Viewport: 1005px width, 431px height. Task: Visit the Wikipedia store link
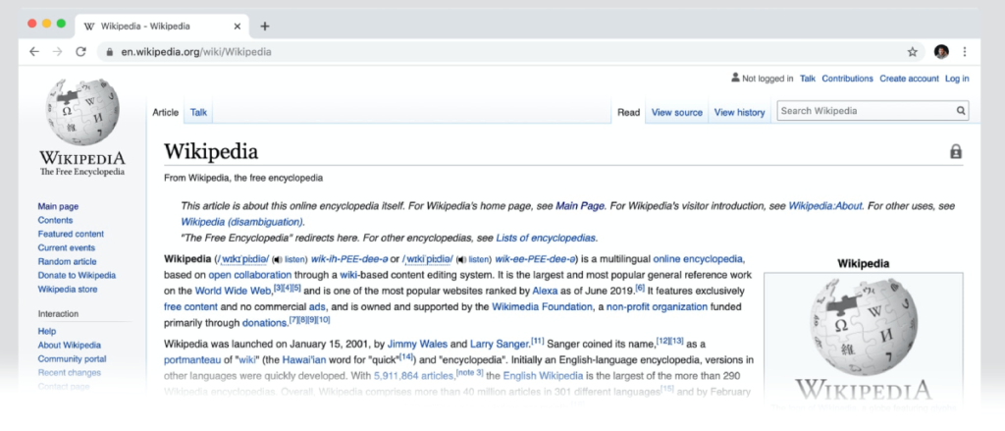click(x=68, y=290)
